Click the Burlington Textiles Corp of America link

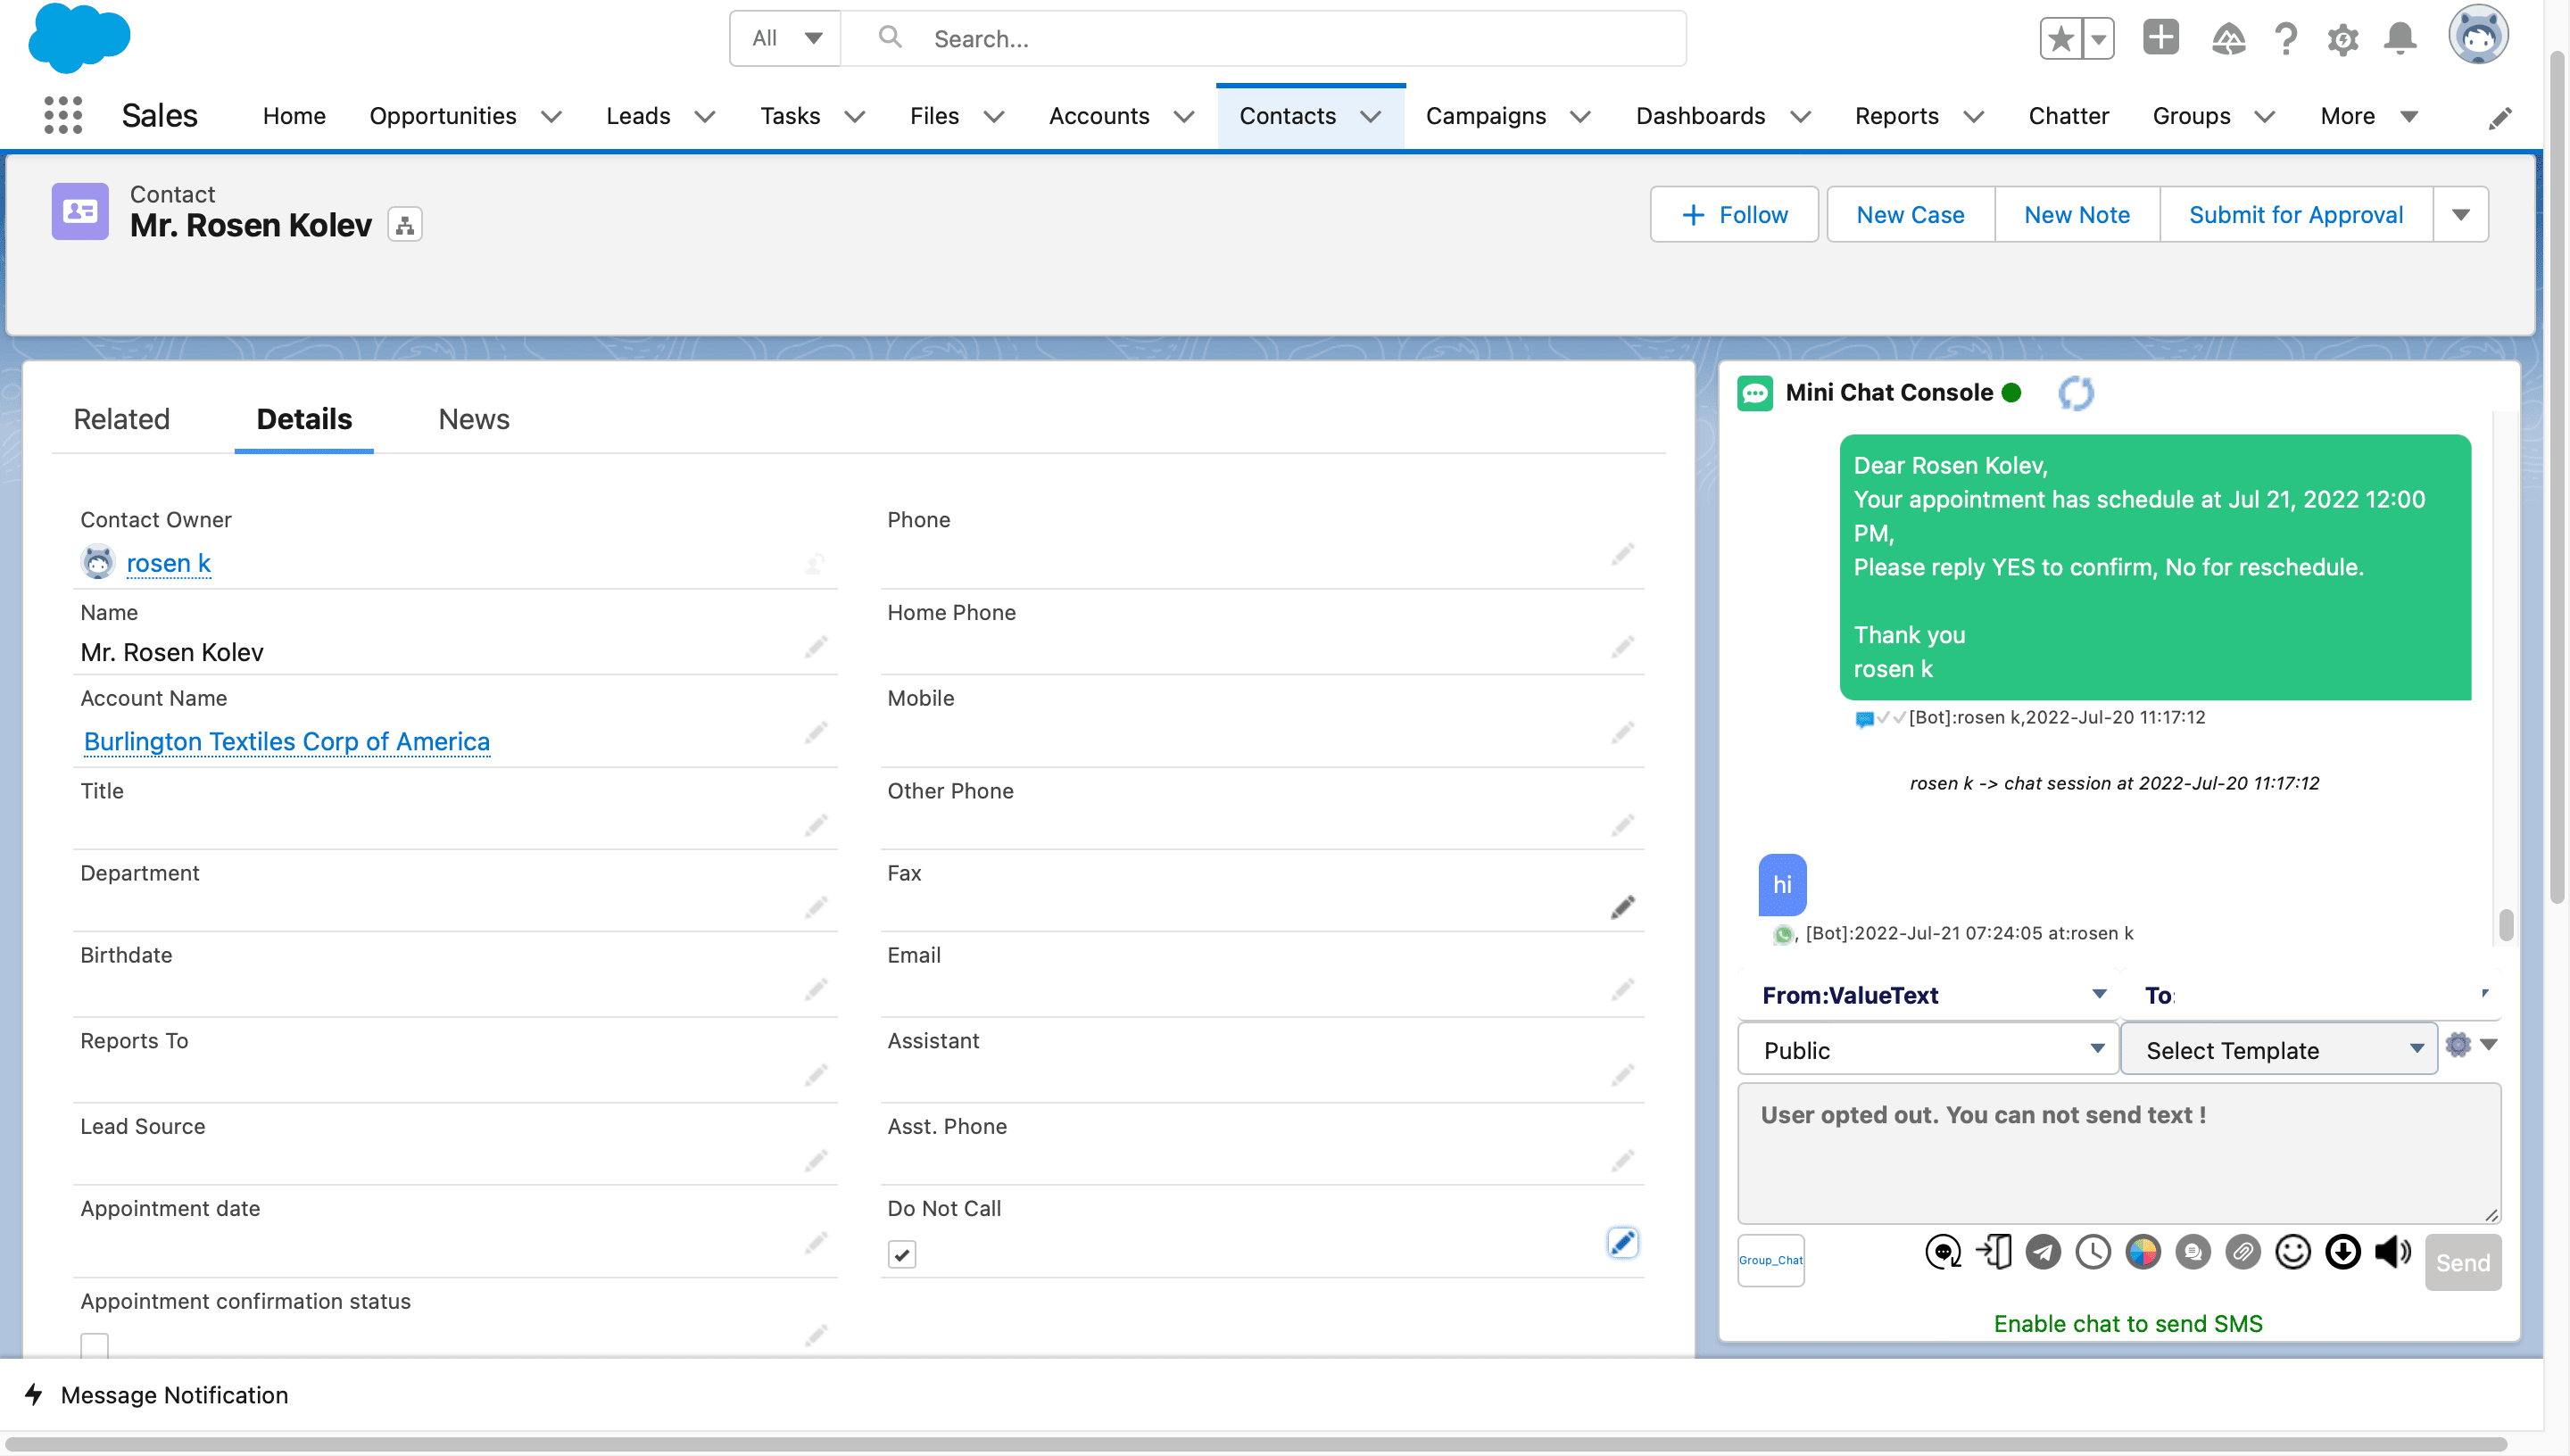click(286, 740)
